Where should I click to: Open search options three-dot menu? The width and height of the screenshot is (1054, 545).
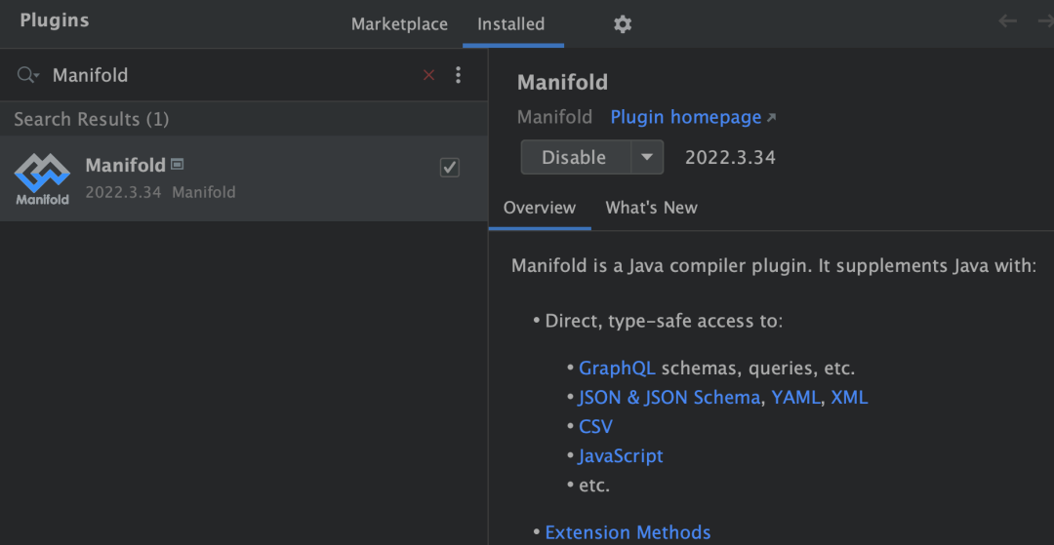459,75
